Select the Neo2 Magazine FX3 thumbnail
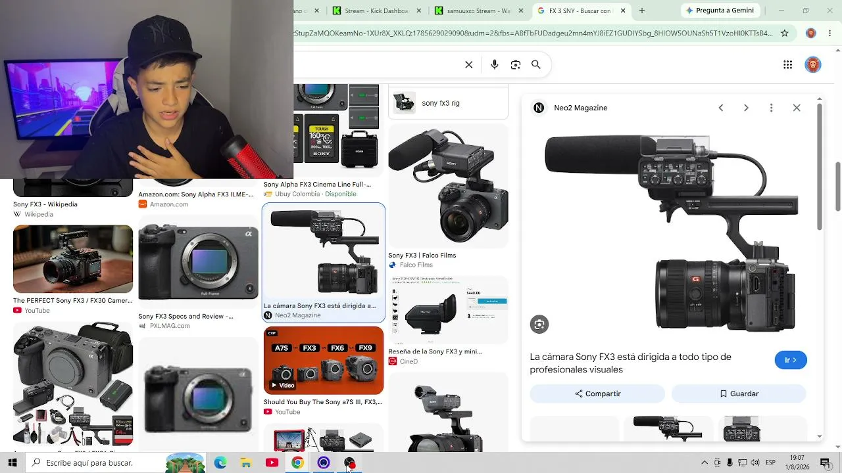The height and width of the screenshot is (473, 842). point(324,253)
